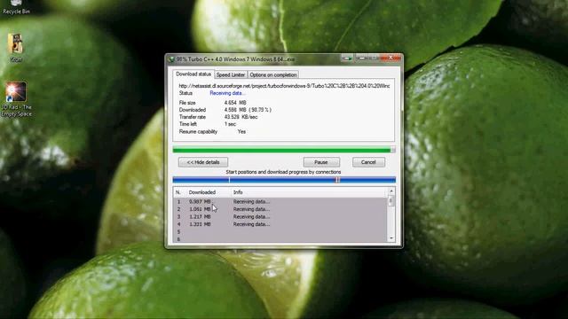Image resolution: width=568 pixels, height=319 pixels.
Task: Select connection row with 1.061 MB
Action: [x=280, y=209]
